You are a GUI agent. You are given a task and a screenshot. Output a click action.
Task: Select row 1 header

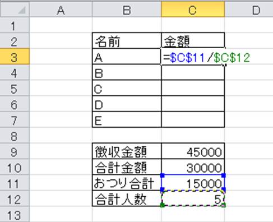15,25
